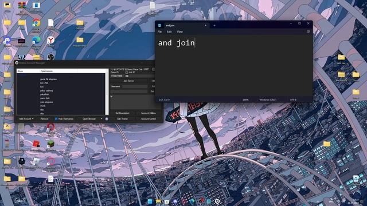Click "Windows (CRLF)" in status bar

(268, 100)
